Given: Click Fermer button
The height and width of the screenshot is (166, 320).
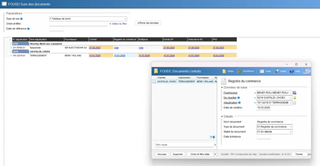Looking at the screenshot, I should click(299, 154).
